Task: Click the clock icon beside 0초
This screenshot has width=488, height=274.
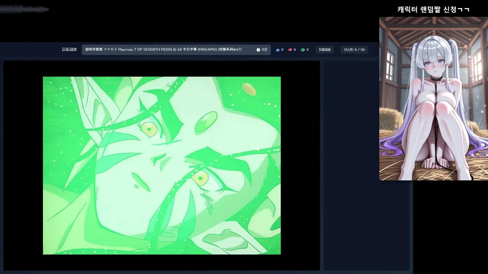Action: click(x=258, y=50)
